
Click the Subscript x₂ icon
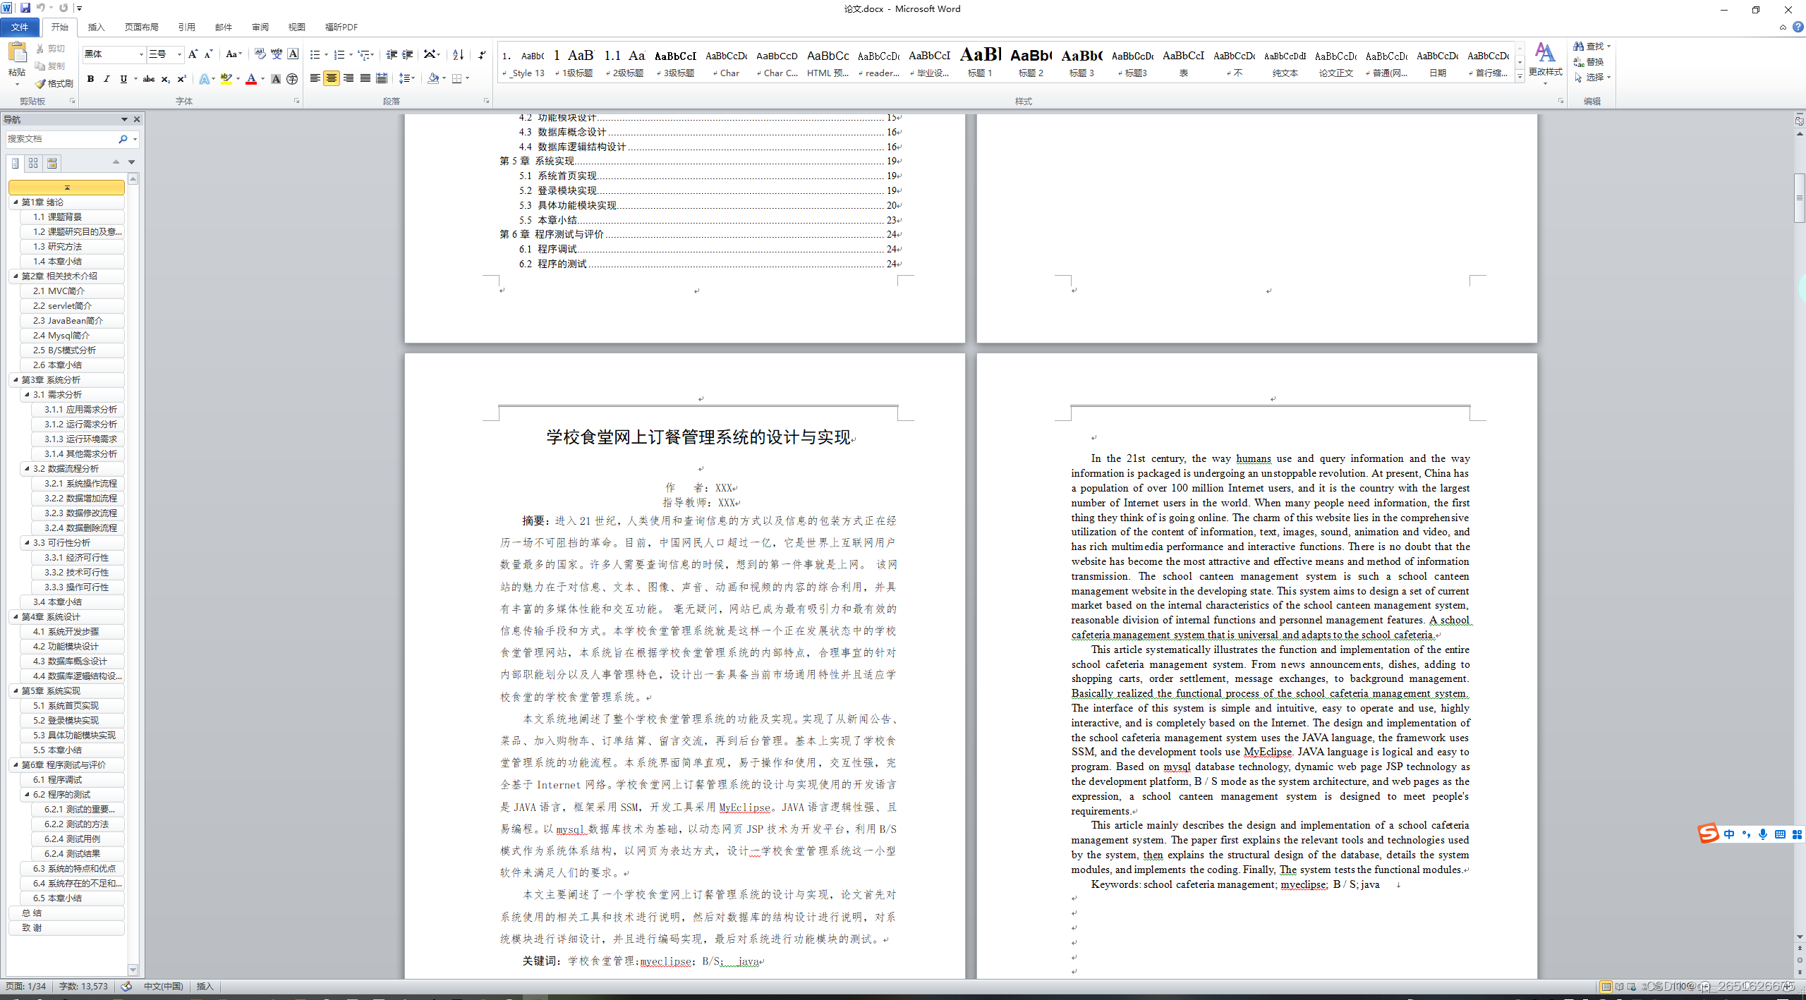pos(165,79)
